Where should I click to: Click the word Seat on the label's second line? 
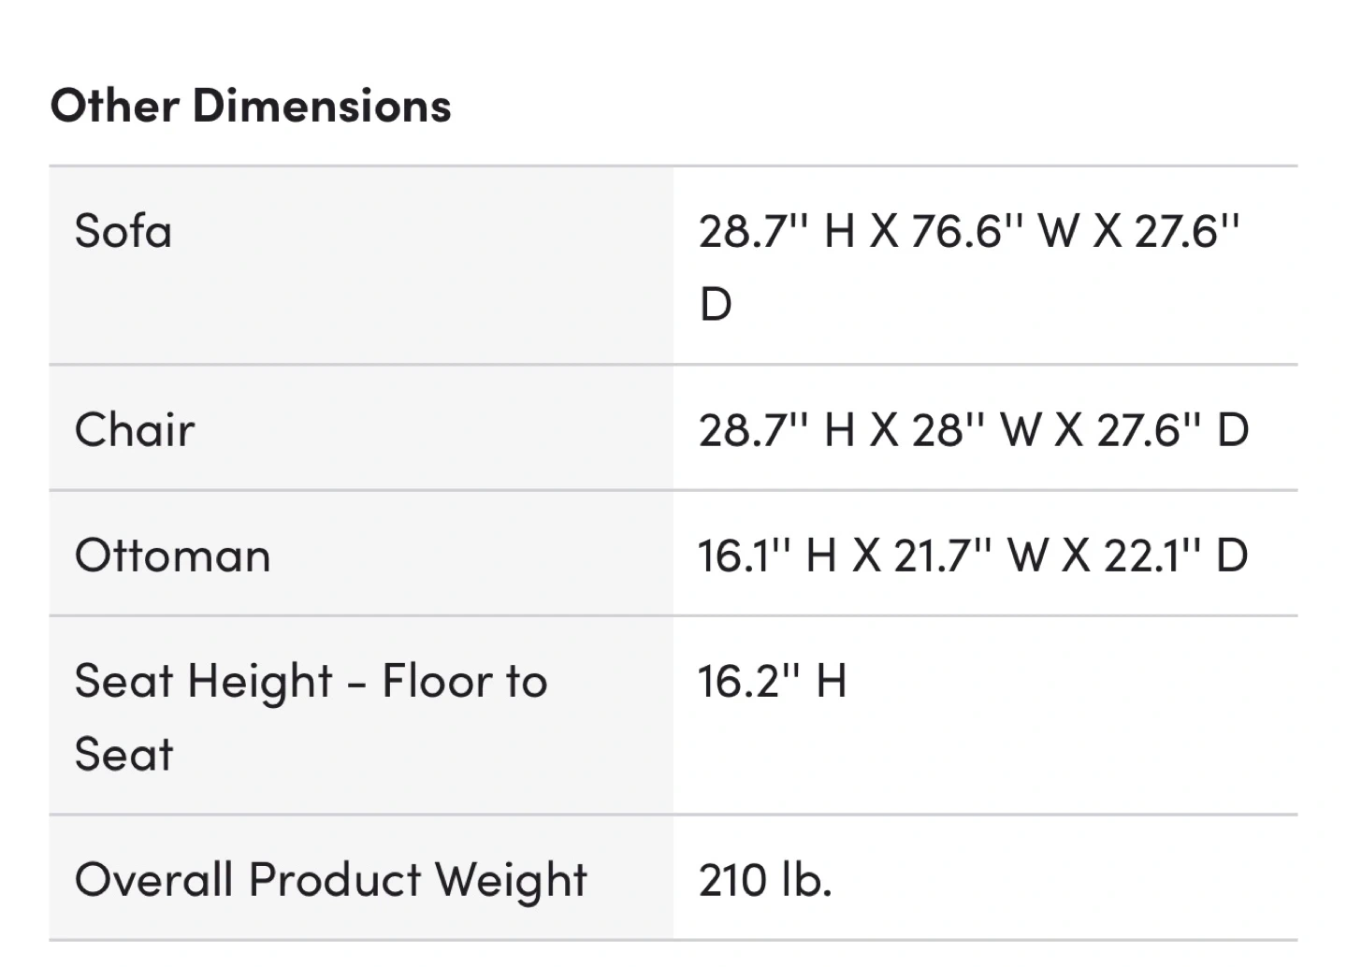tap(123, 754)
